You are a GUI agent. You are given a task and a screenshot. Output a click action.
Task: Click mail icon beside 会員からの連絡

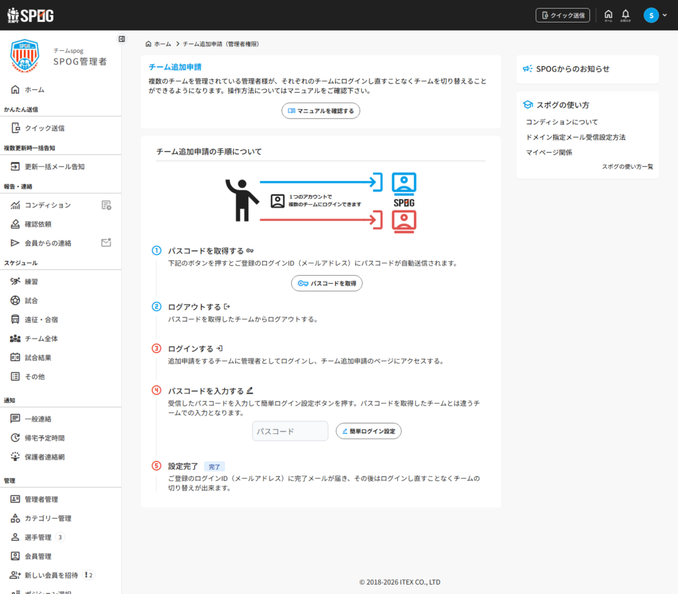[107, 242]
